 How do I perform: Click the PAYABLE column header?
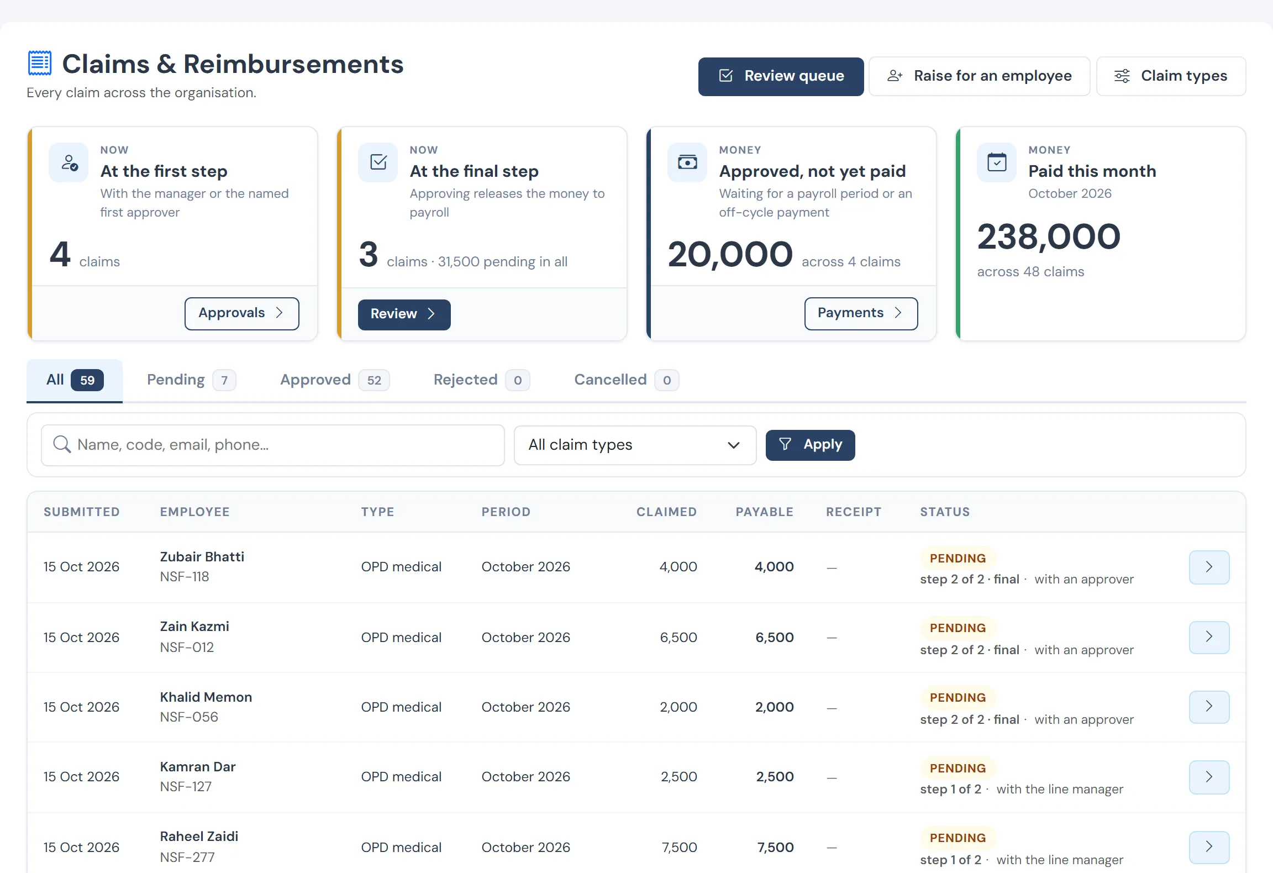765,512
